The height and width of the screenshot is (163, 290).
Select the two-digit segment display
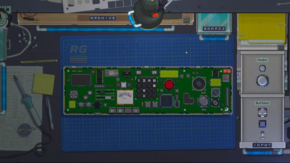pos(216,83)
